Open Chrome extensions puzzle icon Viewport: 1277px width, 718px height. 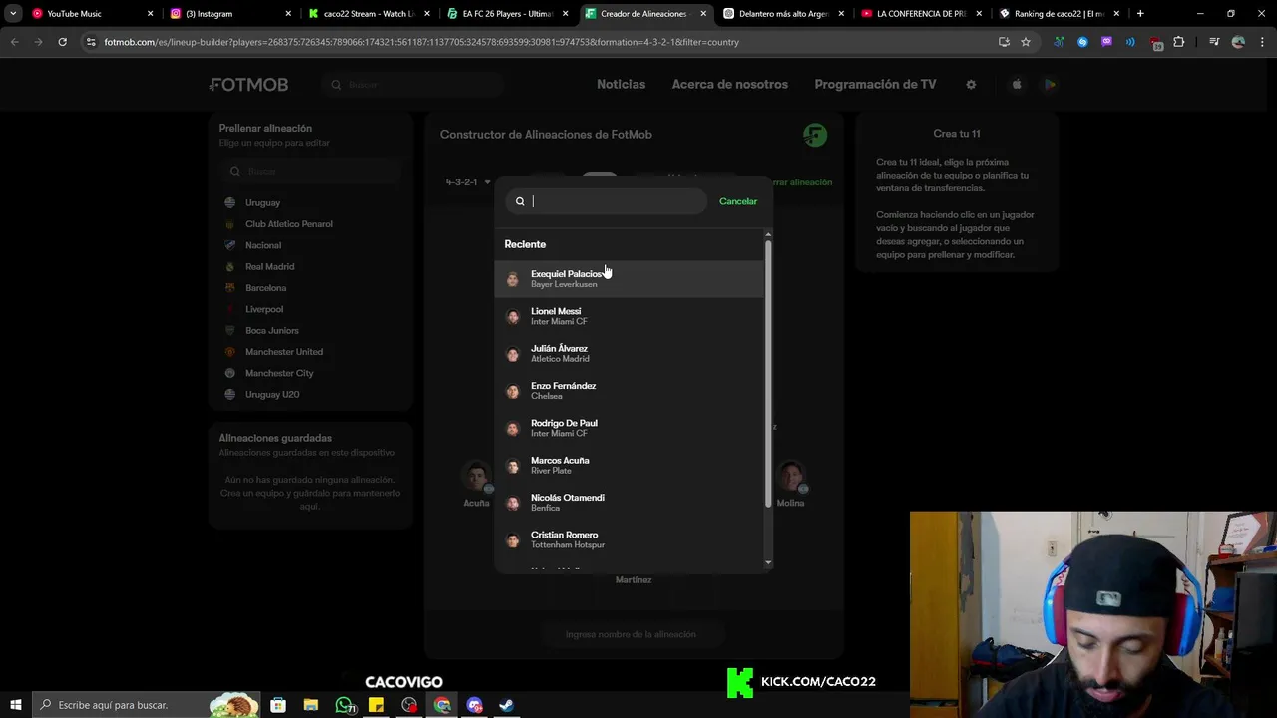(1179, 42)
